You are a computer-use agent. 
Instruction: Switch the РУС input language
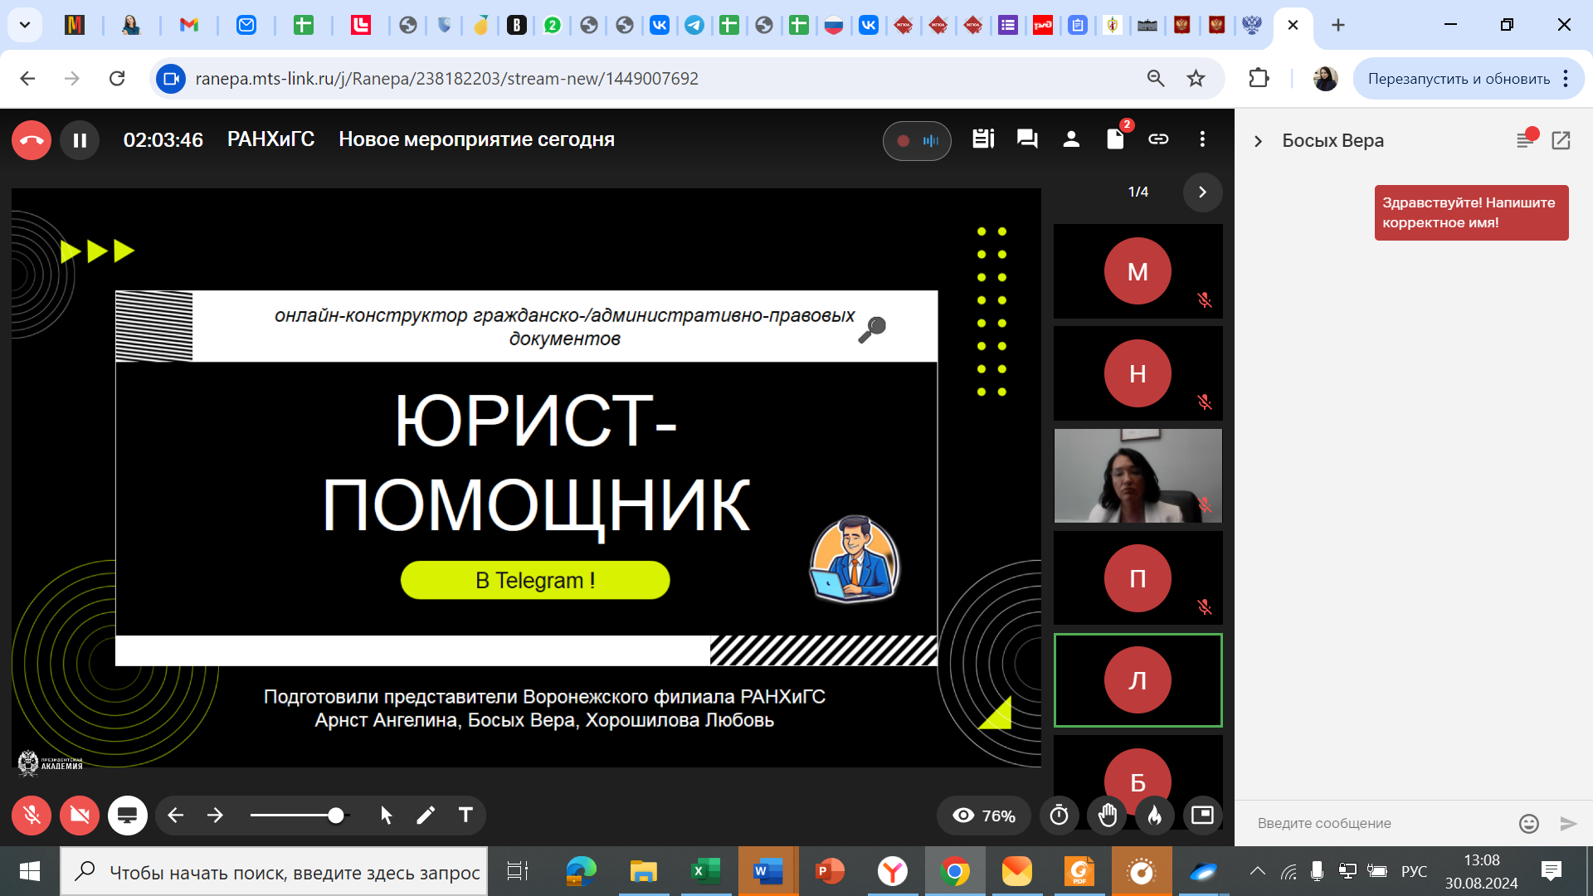click(x=1414, y=871)
